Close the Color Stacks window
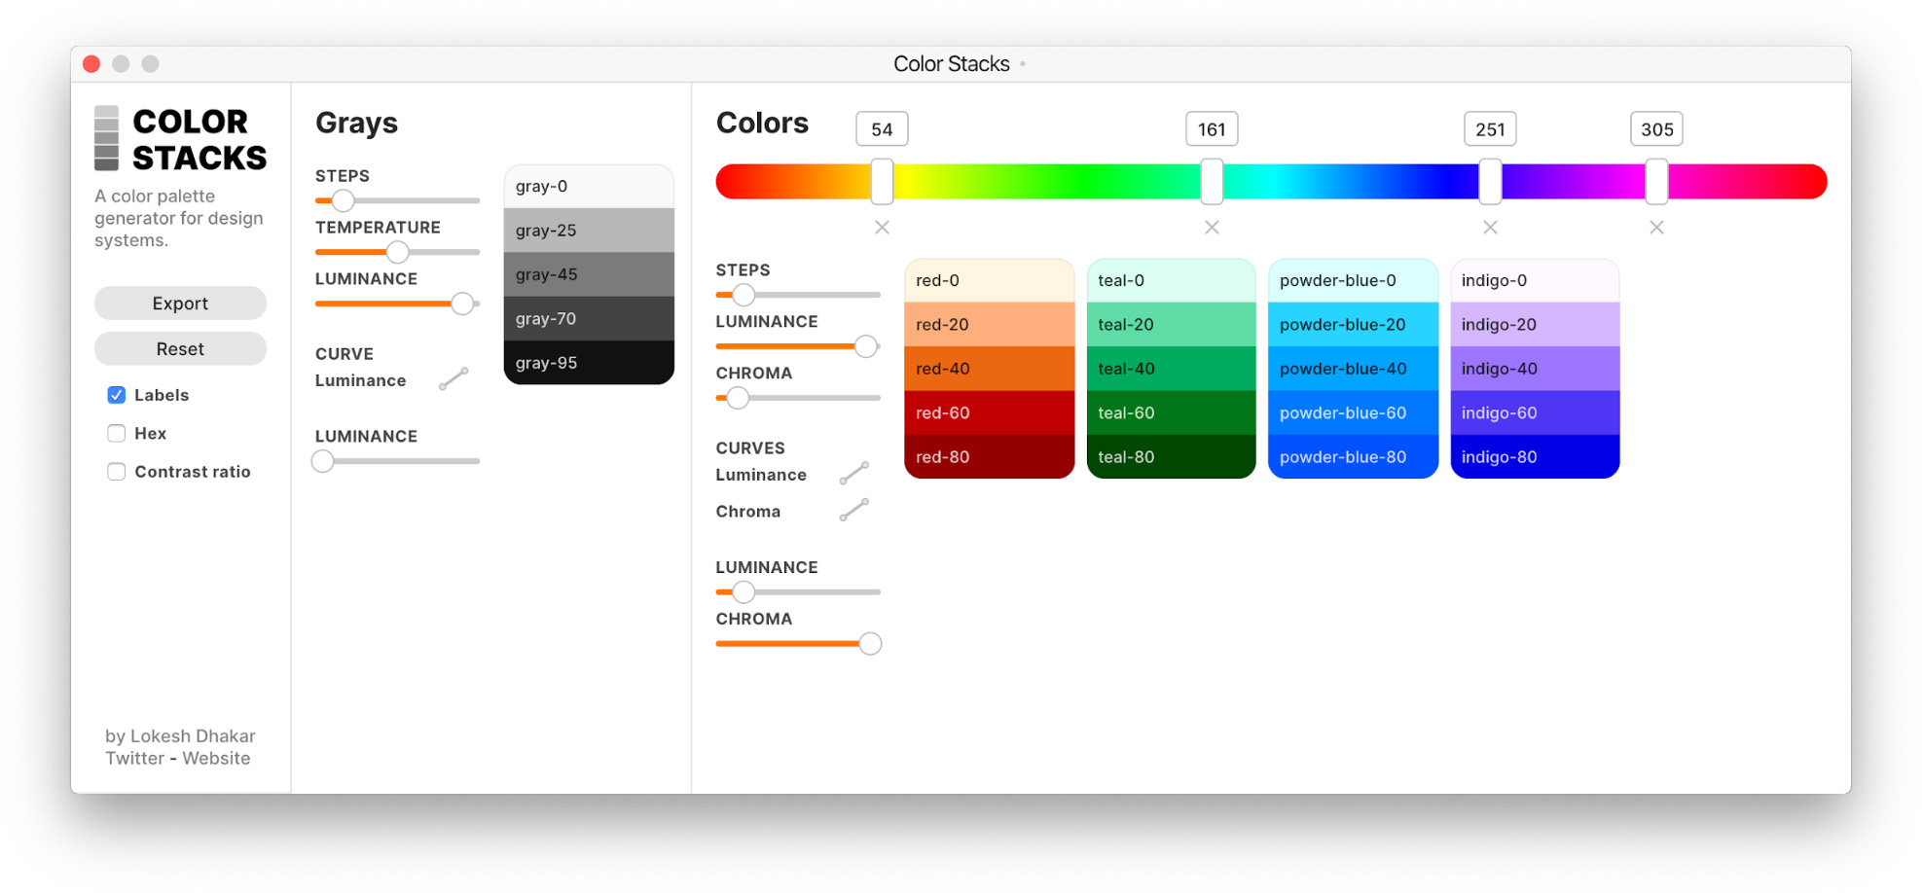The width and height of the screenshot is (1922, 893). click(91, 64)
